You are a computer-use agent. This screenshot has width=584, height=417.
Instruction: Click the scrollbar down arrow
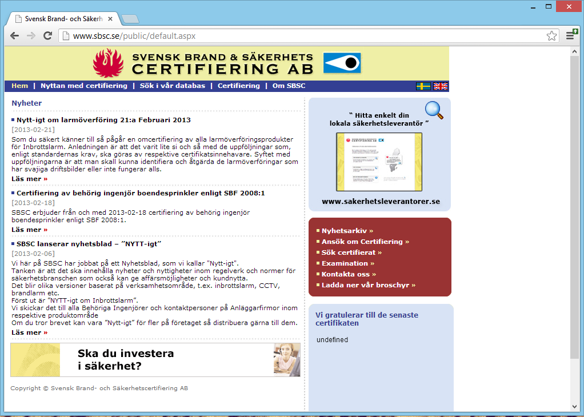tap(574, 407)
